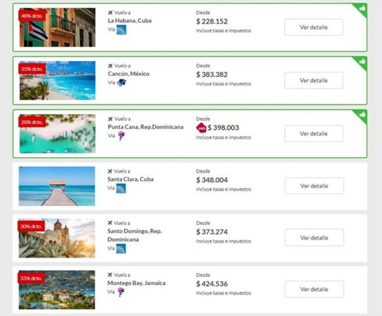This screenshot has width=382, height=316.
Task: Click the 40% dcto. discount label
Action: click(32, 16)
